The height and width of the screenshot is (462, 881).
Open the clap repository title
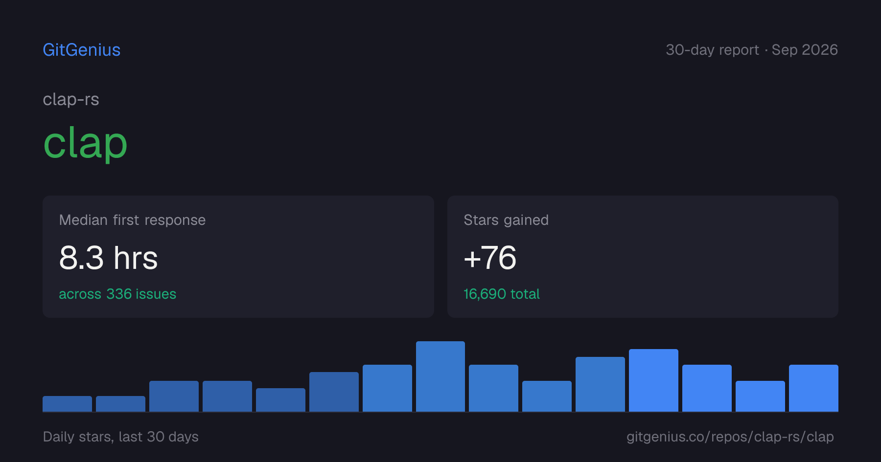coord(85,143)
